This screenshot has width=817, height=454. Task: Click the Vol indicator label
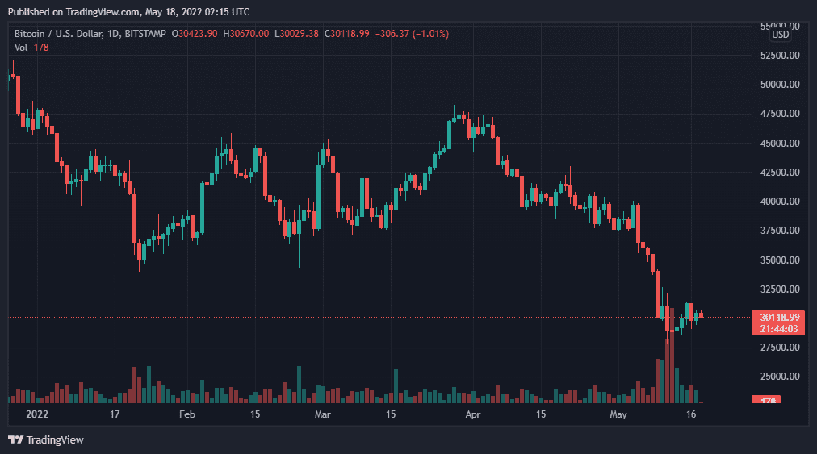click(x=21, y=48)
